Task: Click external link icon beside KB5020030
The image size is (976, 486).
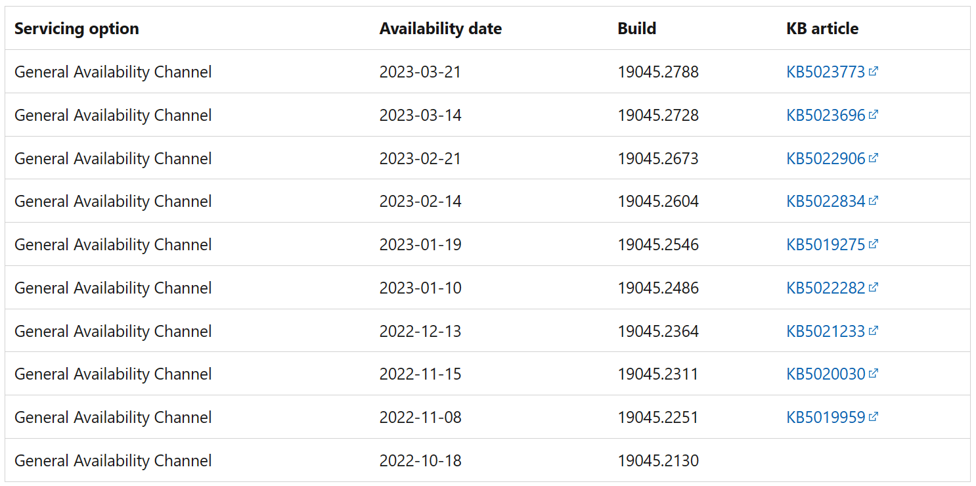Action: (873, 374)
